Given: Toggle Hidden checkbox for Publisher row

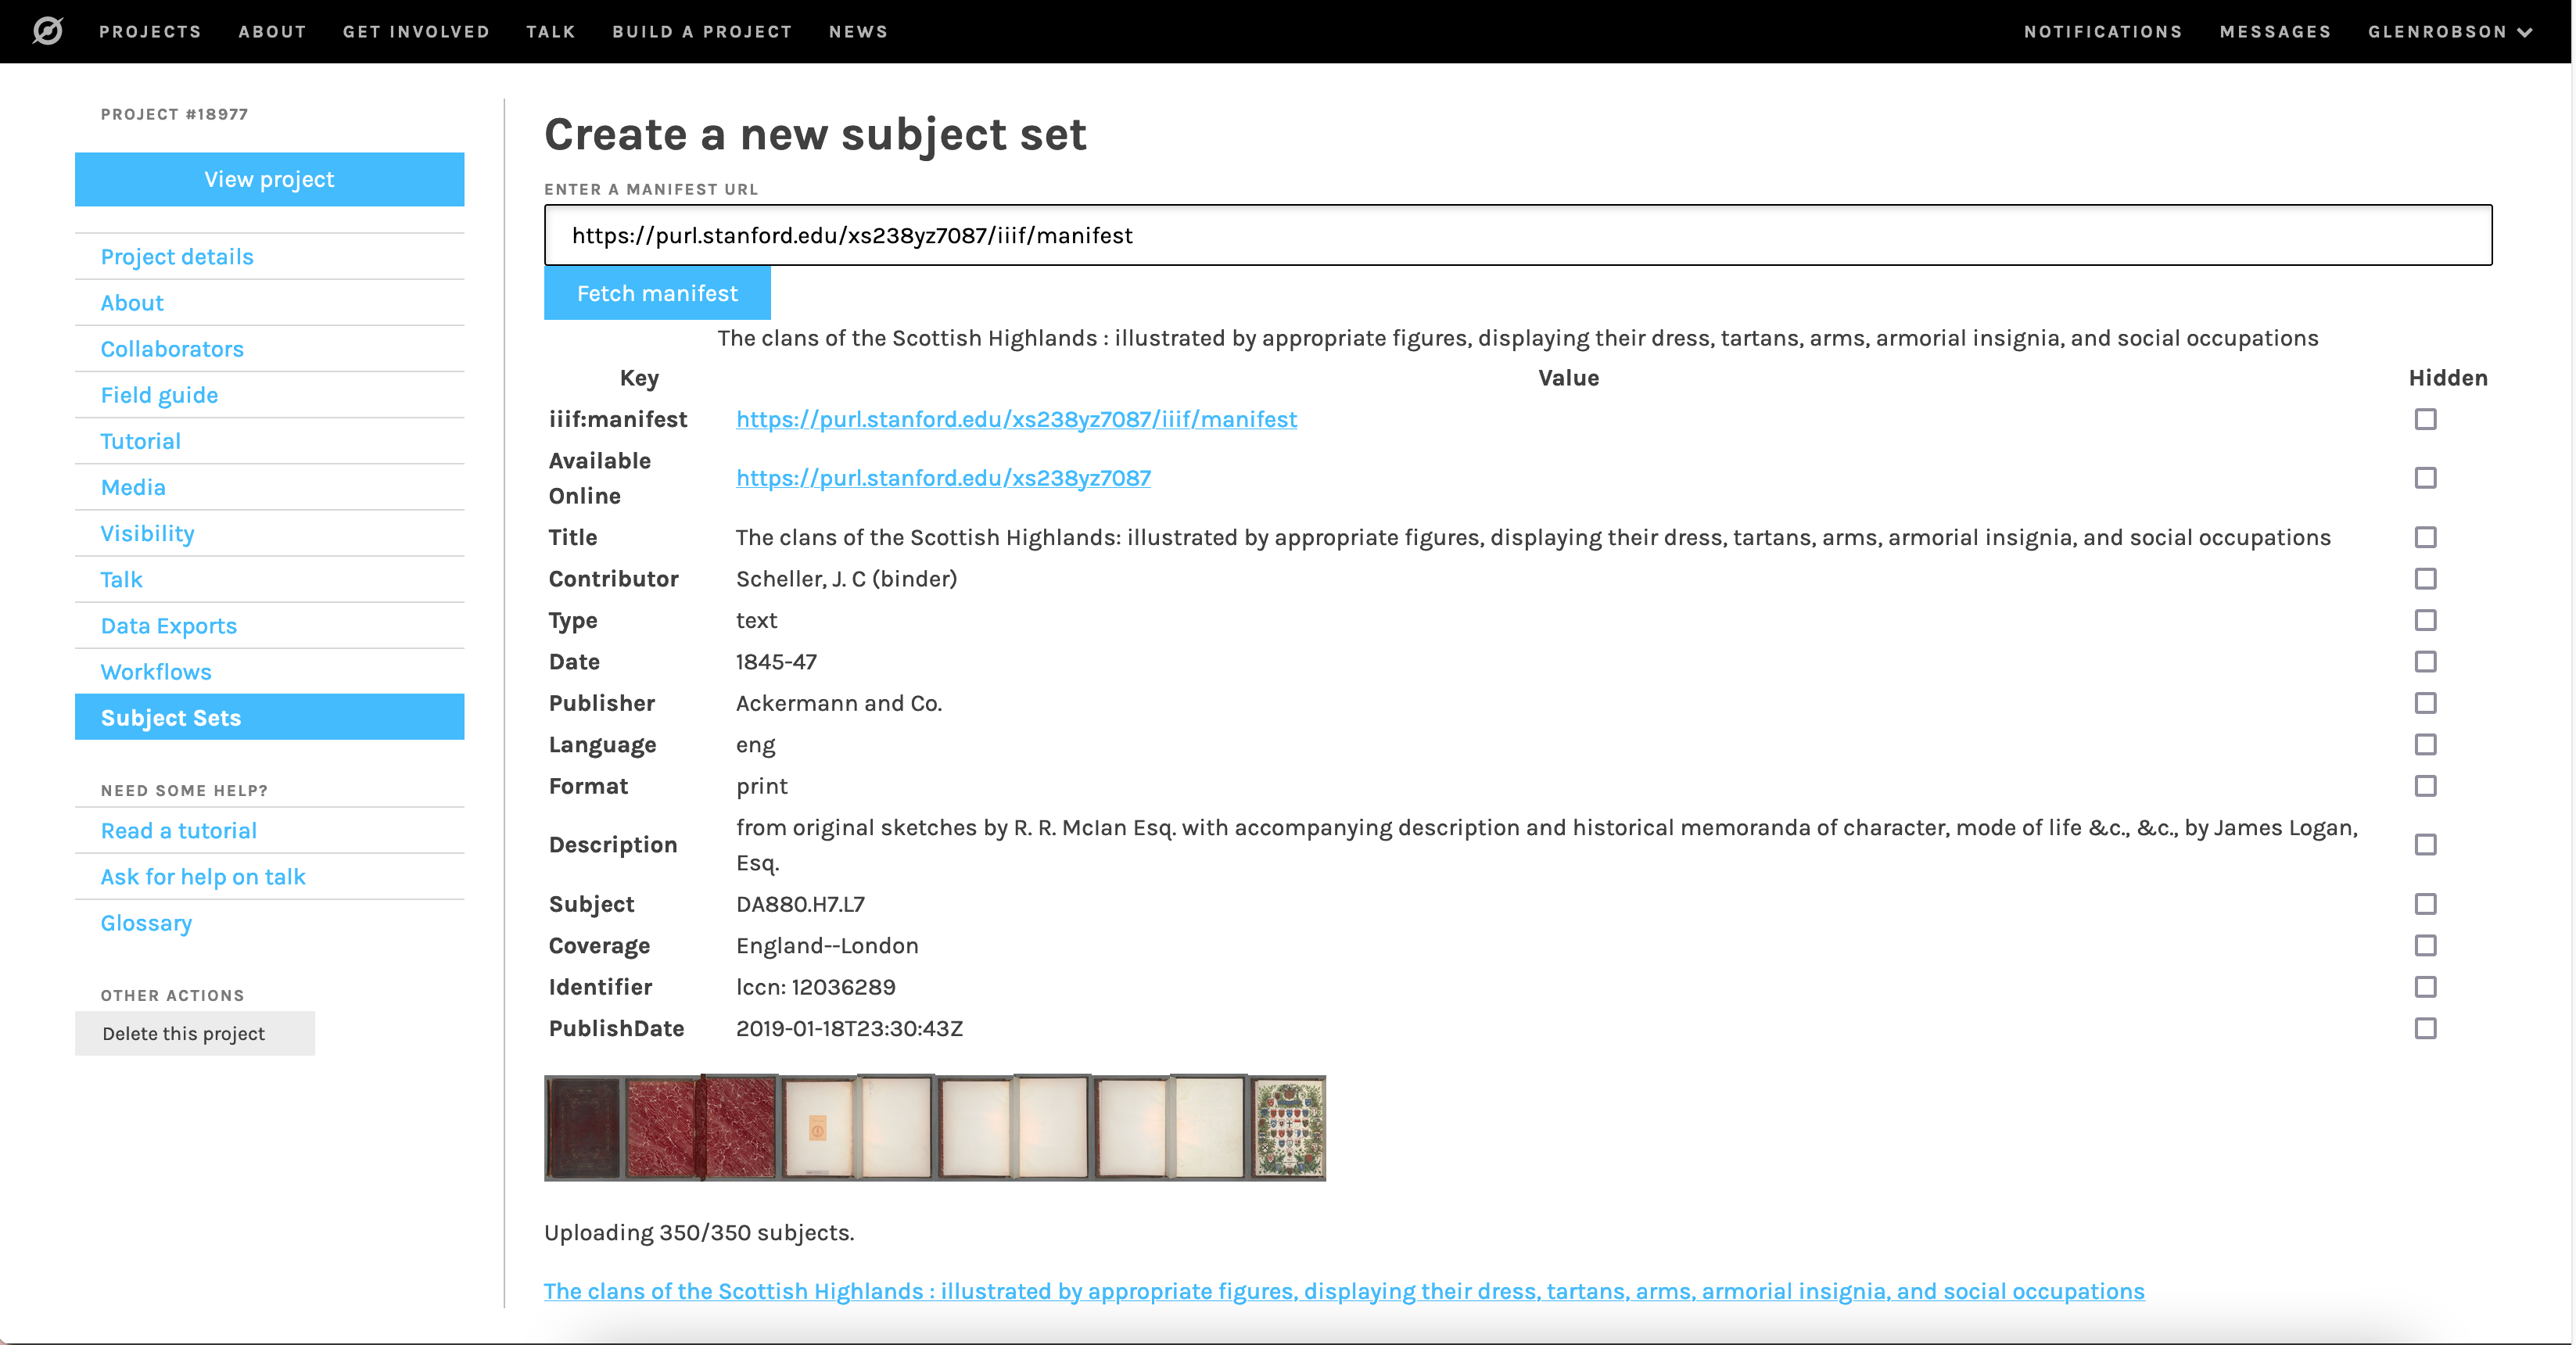Looking at the screenshot, I should pos(2426,703).
